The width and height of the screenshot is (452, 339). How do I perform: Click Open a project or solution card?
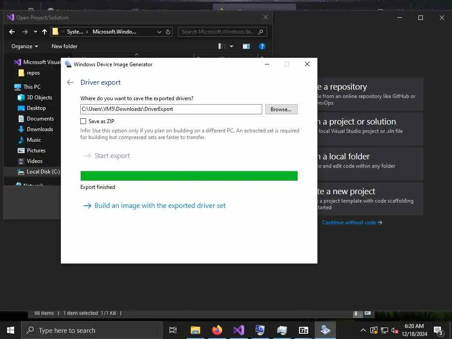[370, 129]
